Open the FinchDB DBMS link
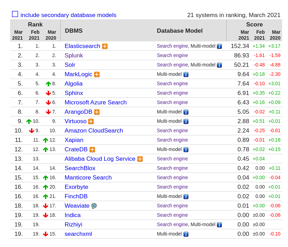This screenshot has height=247, width=288. tap(76, 196)
